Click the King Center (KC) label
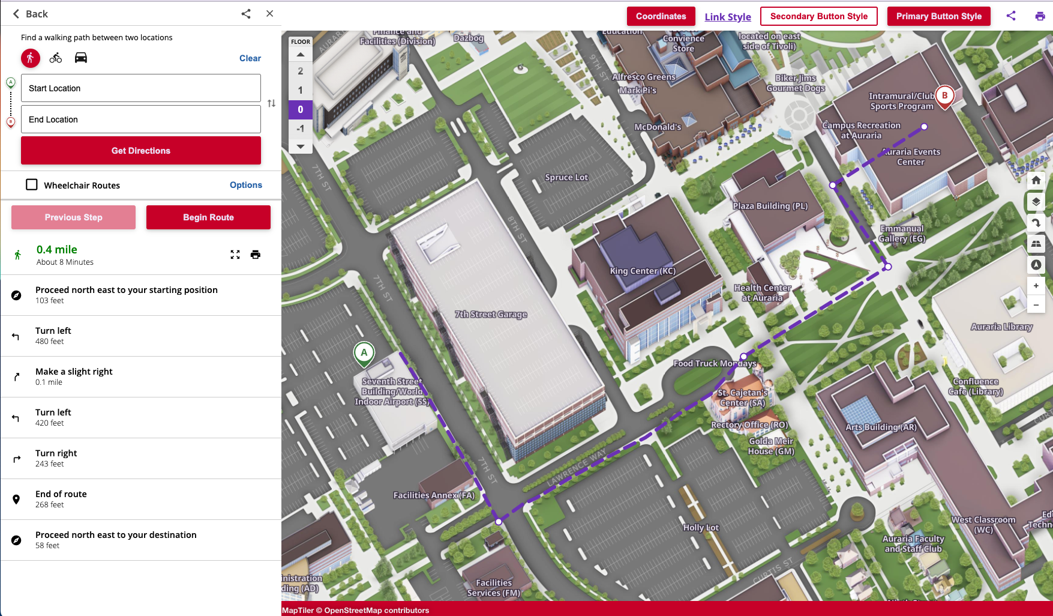 coord(643,271)
